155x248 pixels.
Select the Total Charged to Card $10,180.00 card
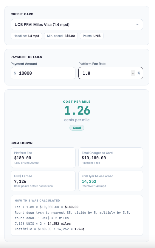(x=111, y=157)
